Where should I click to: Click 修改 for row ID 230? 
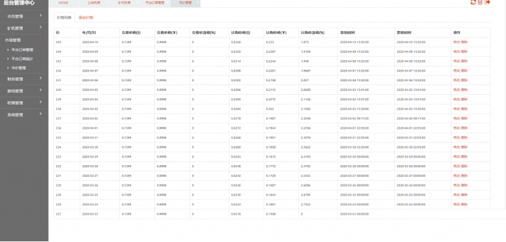pos(456,185)
